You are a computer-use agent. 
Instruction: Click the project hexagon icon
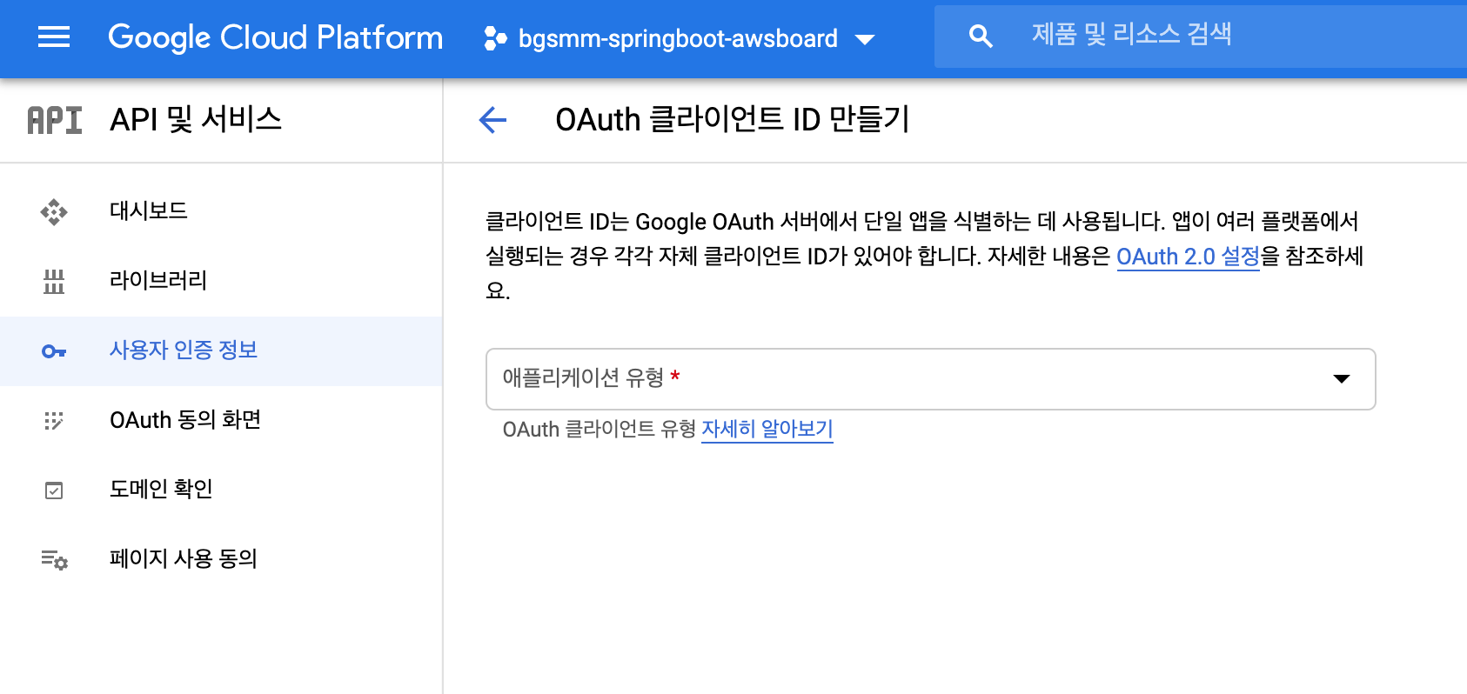coord(495,38)
